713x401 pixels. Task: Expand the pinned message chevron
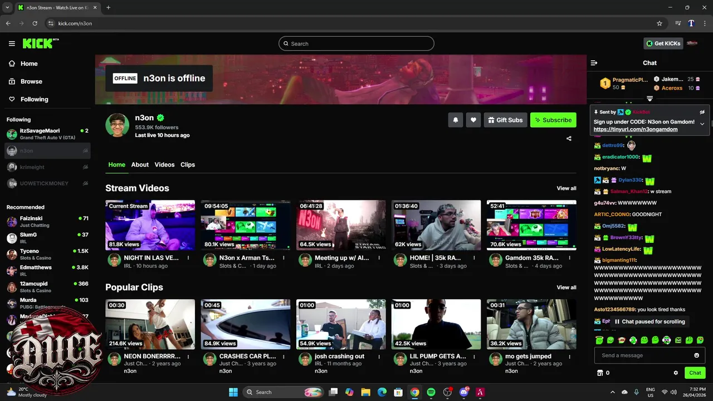point(702,124)
